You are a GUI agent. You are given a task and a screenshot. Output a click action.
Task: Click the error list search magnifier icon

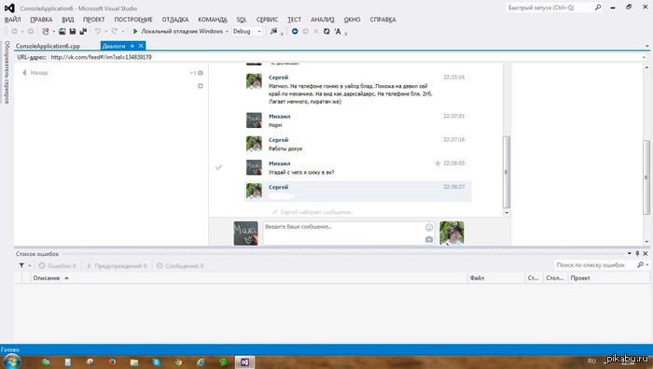click(x=640, y=264)
